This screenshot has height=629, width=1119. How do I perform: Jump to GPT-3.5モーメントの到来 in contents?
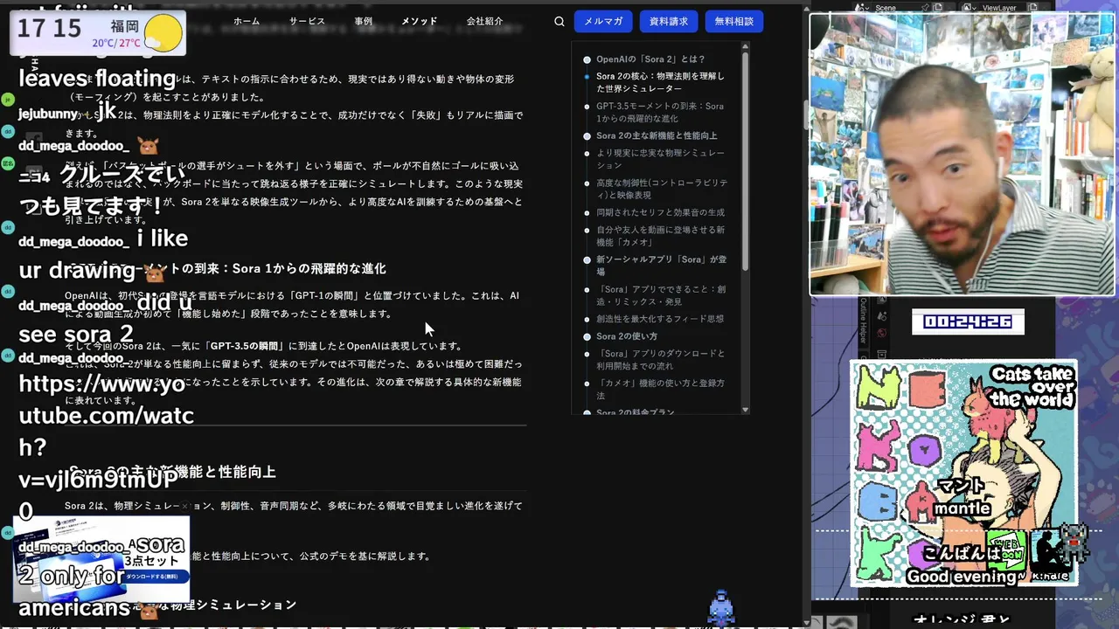click(660, 113)
